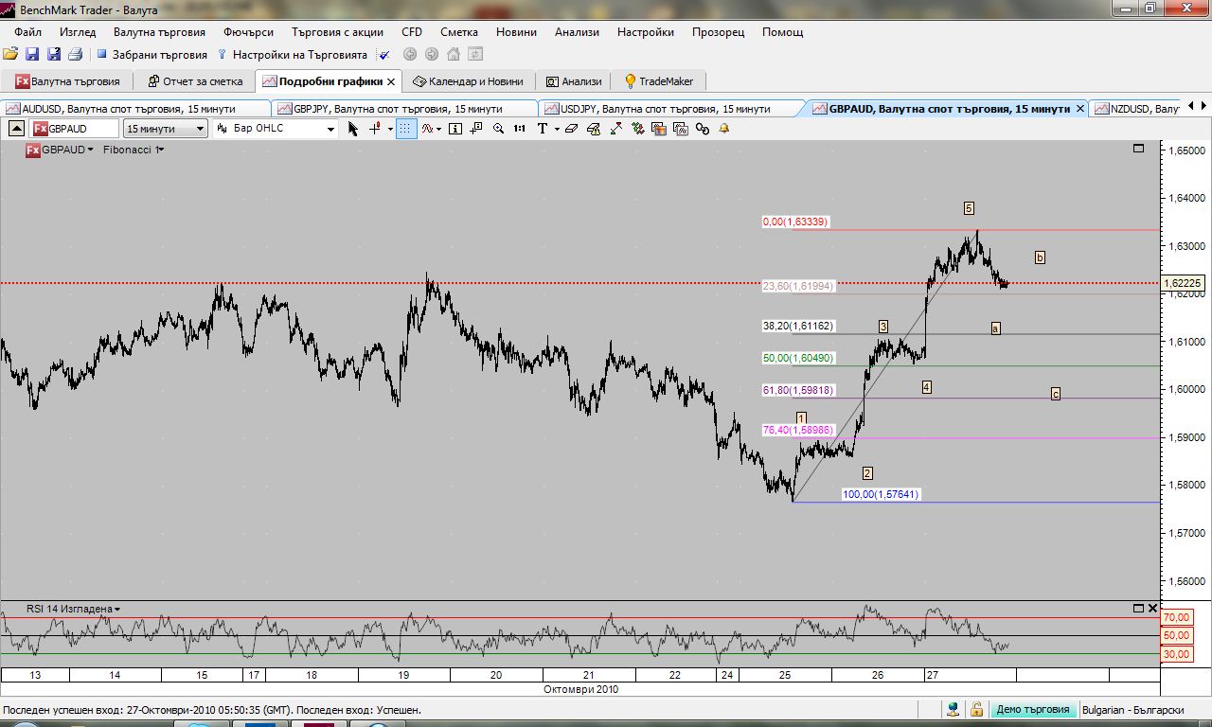The image size is (1212, 727).
Task: Open the Бар OHLC chart type dropdown
Action: pyautogui.click(x=276, y=129)
